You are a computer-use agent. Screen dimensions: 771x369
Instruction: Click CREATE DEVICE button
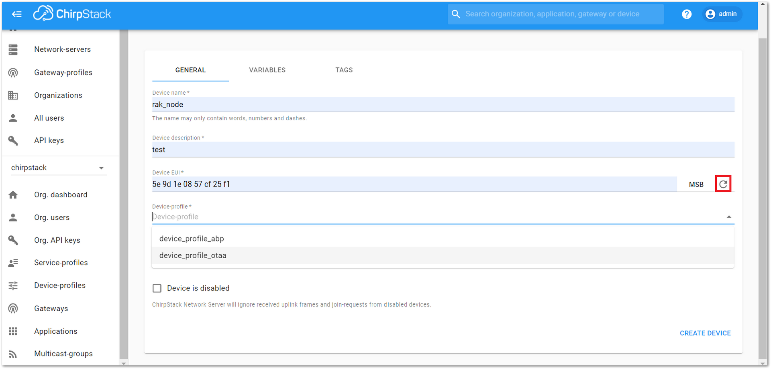tap(705, 333)
